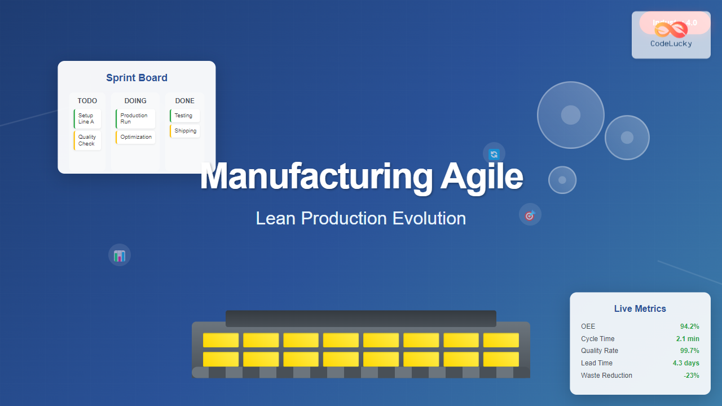Expand the TODO column header
The height and width of the screenshot is (406, 722).
tap(87, 100)
